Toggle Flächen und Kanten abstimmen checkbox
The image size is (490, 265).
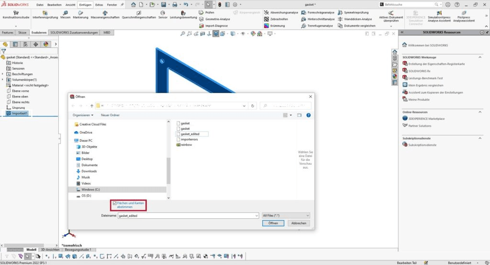point(114,203)
